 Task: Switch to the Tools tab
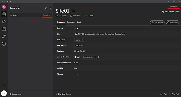[79, 22]
